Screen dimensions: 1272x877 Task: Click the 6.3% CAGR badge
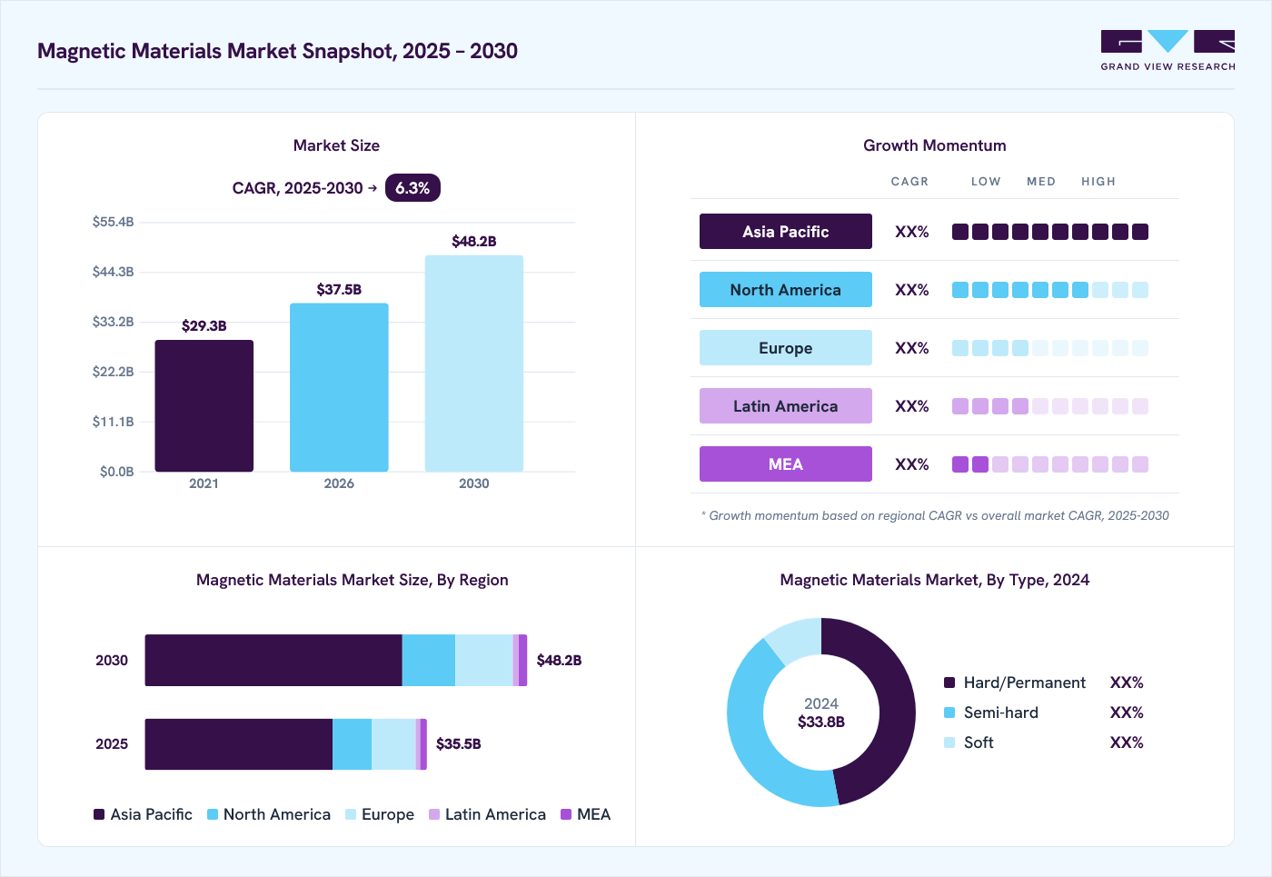pos(412,188)
